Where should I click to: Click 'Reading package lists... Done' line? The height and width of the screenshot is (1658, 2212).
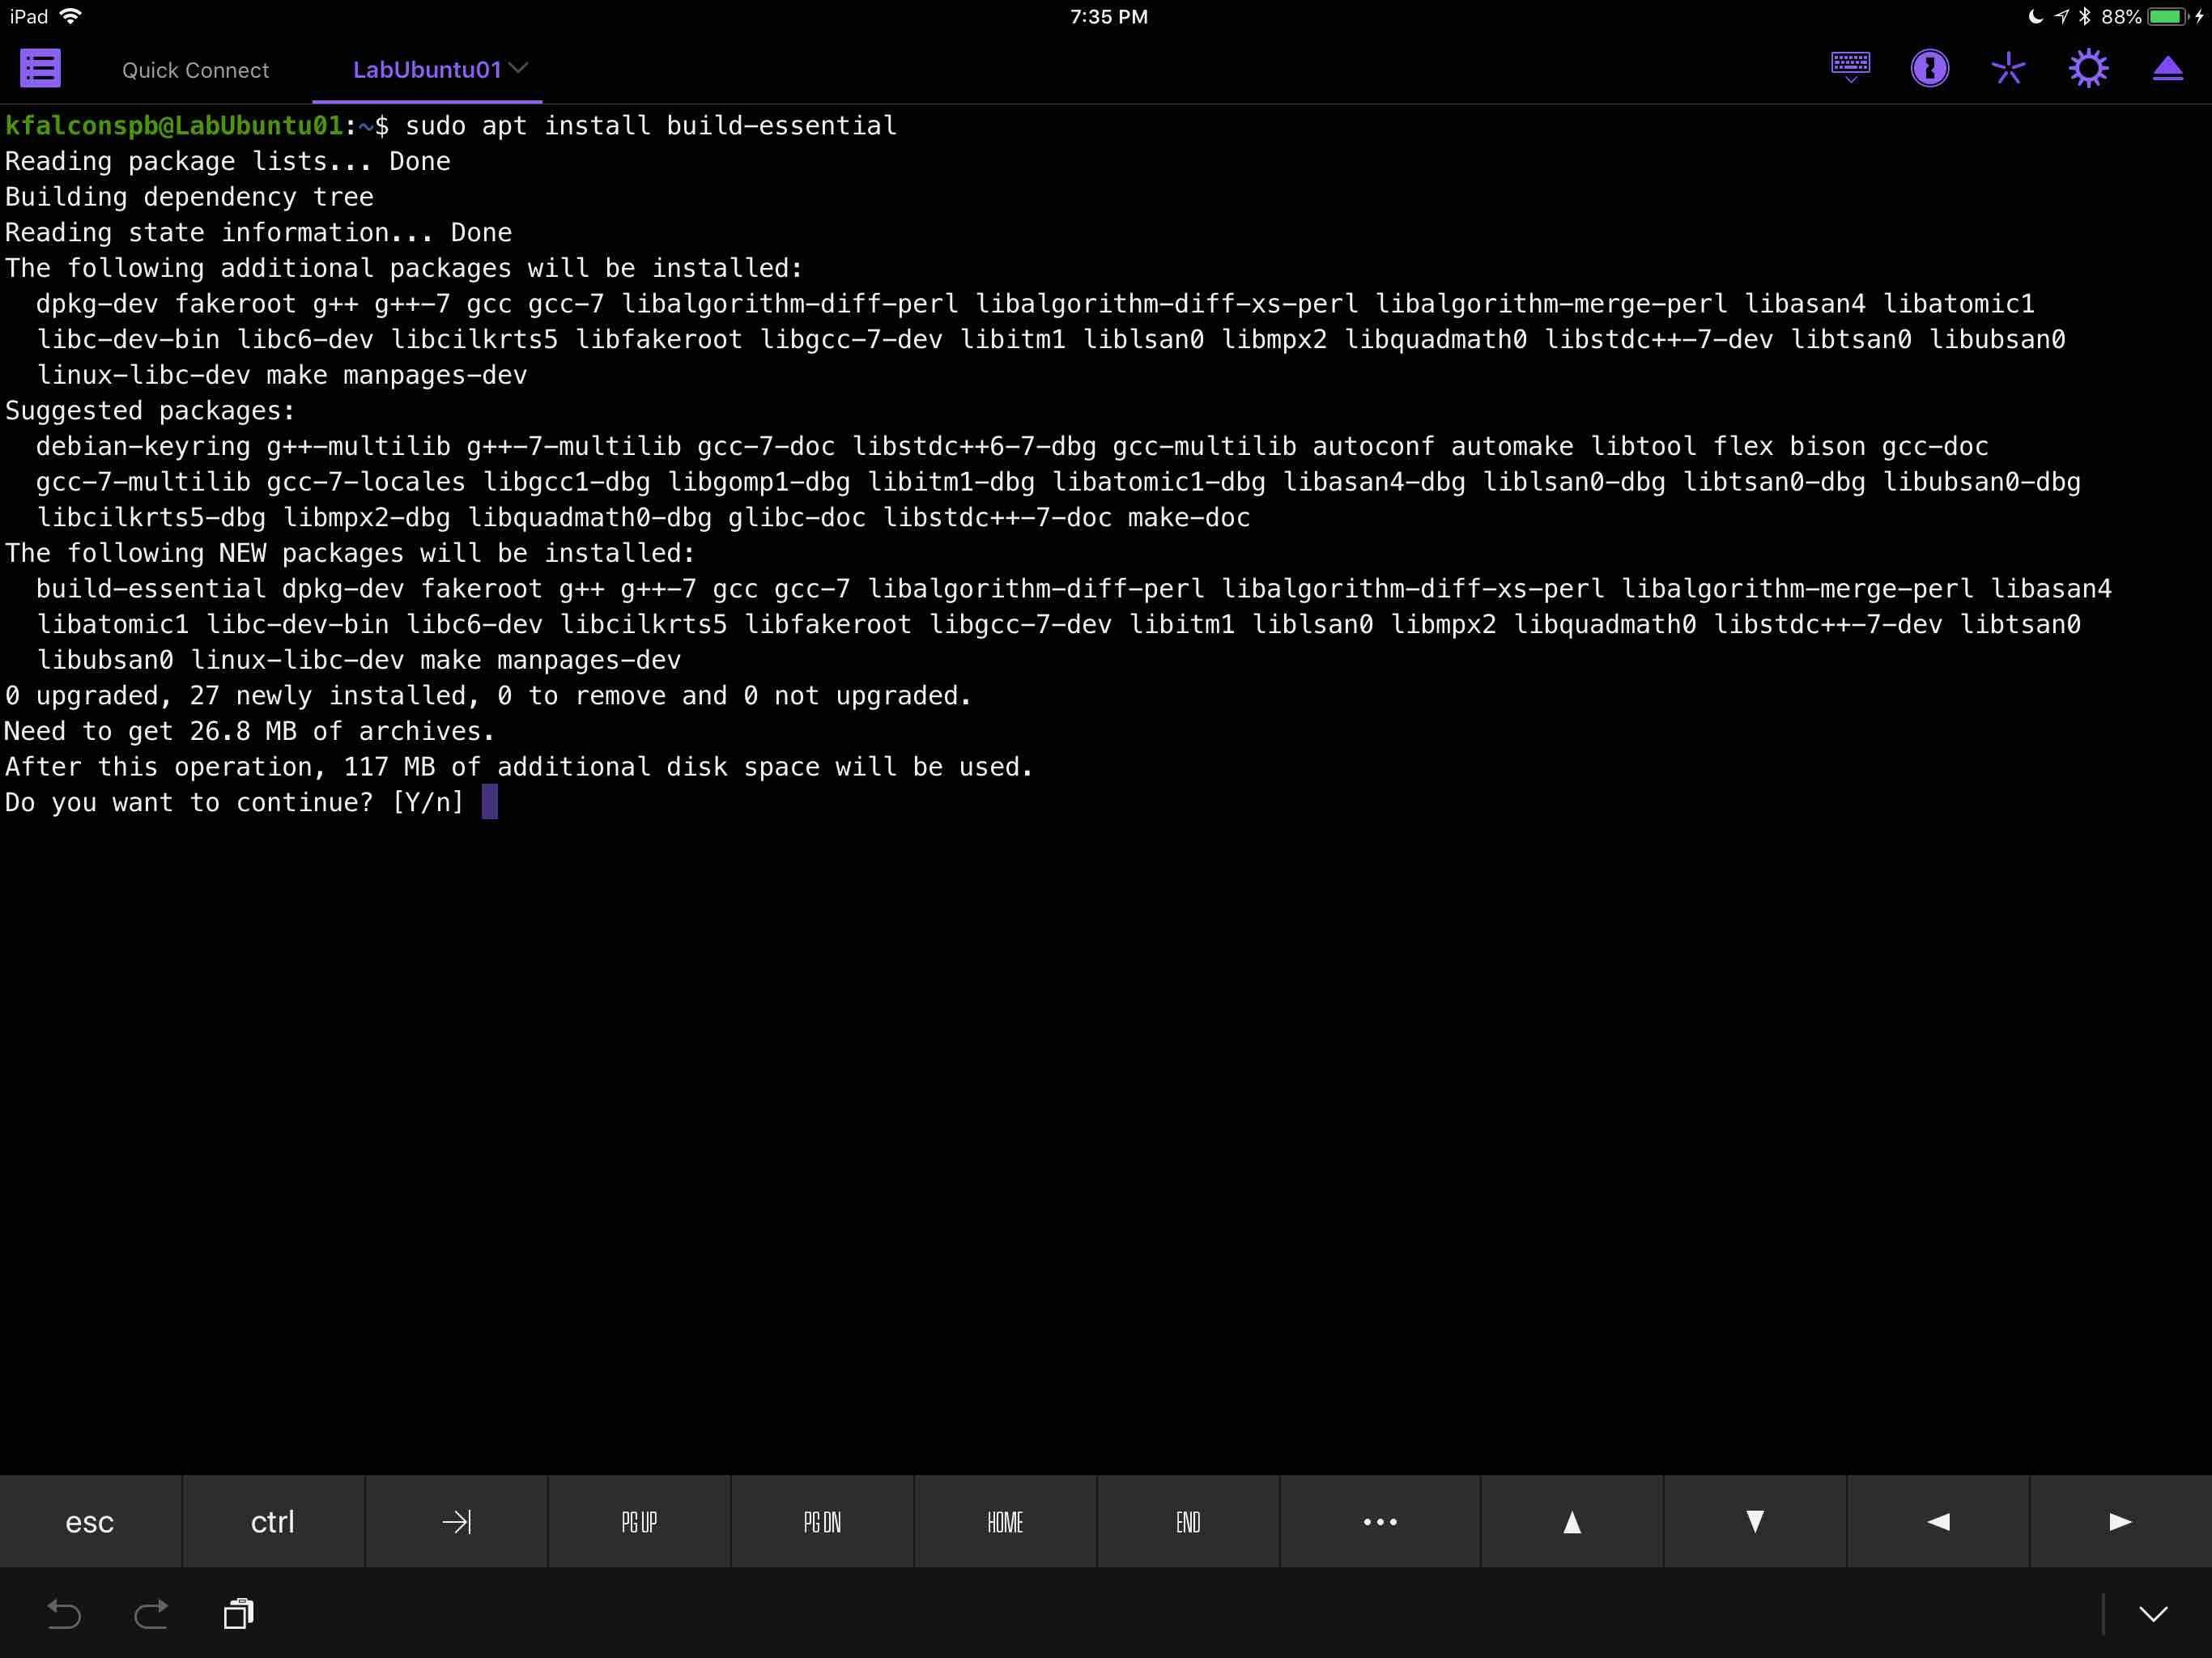click(x=227, y=161)
